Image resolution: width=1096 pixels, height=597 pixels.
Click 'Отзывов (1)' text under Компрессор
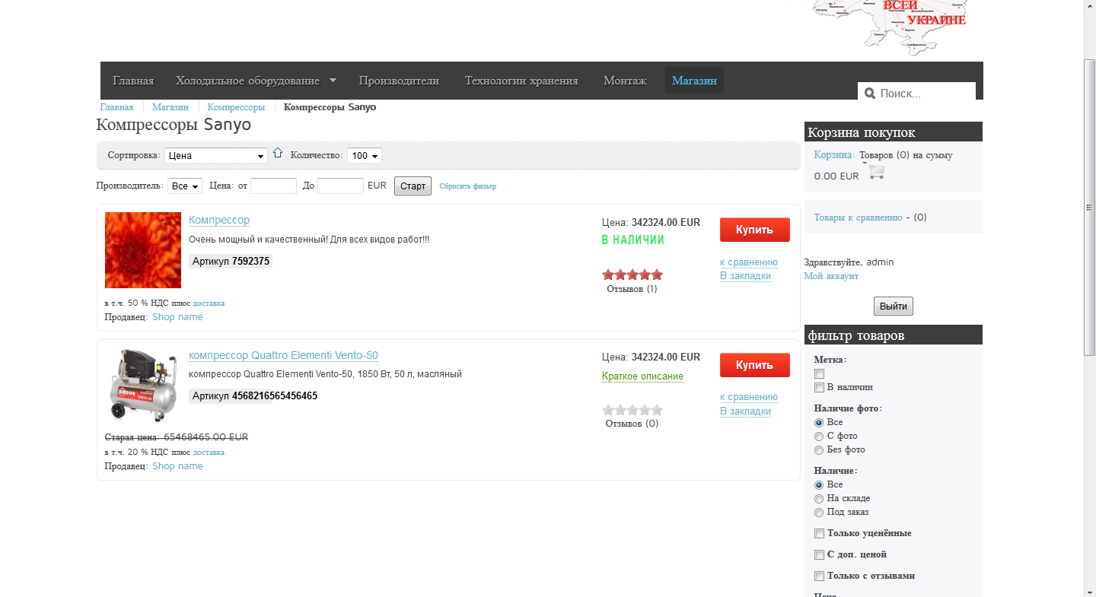pyautogui.click(x=632, y=289)
